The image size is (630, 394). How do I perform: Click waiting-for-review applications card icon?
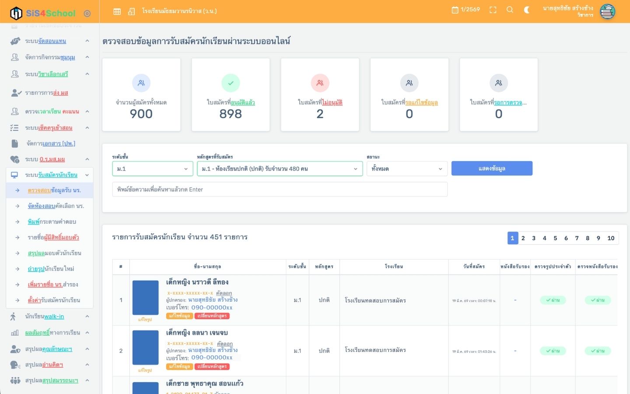[x=498, y=83]
